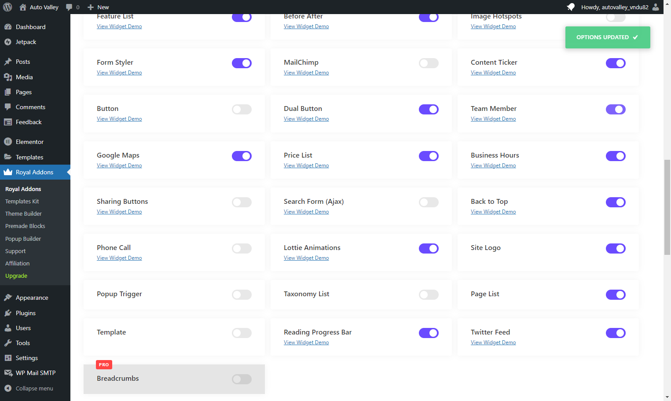Click the Dashboard gauge icon
671x401 pixels.
[8, 27]
